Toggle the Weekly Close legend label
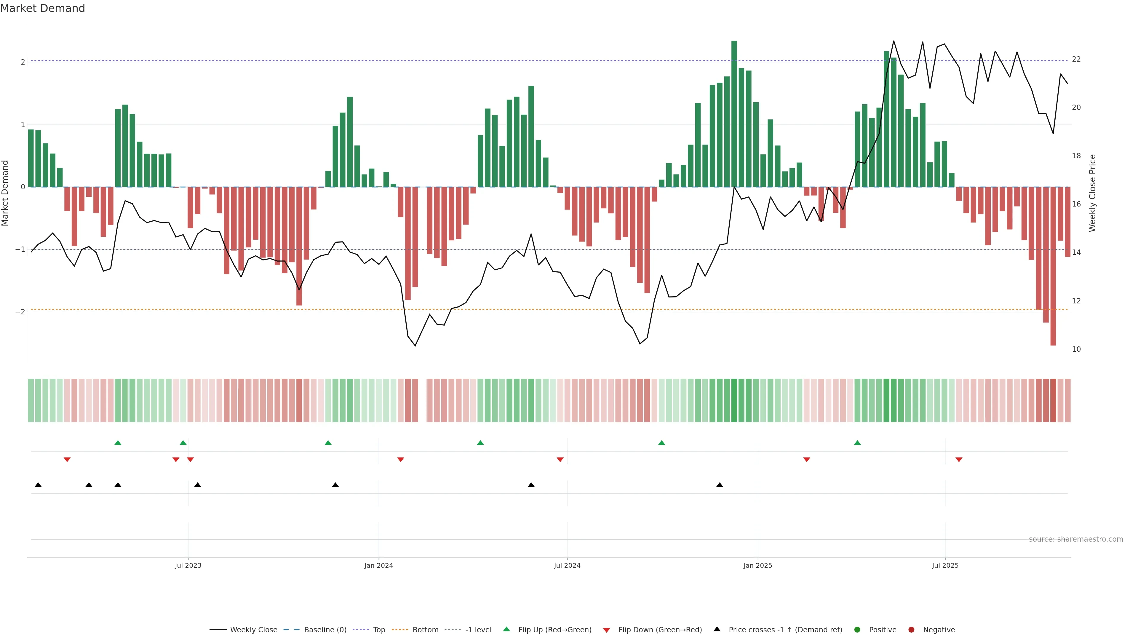The image size is (1138, 640). pyautogui.click(x=254, y=629)
